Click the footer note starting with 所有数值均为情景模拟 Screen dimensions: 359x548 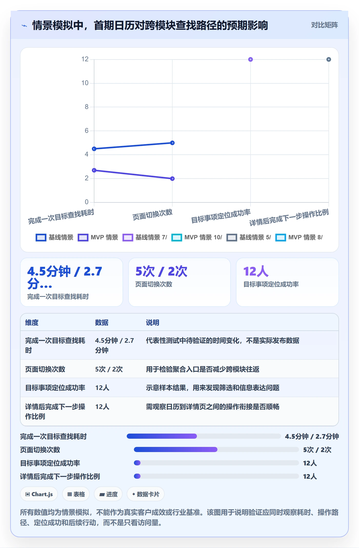tap(179, 517)
